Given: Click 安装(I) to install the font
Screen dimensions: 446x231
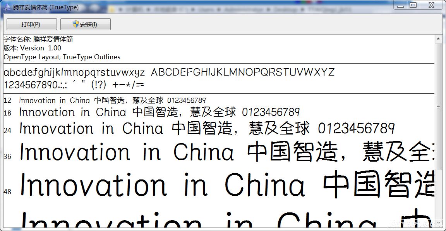Looking at the screenshot, I should pyautogui.click(x=85, y=24).
